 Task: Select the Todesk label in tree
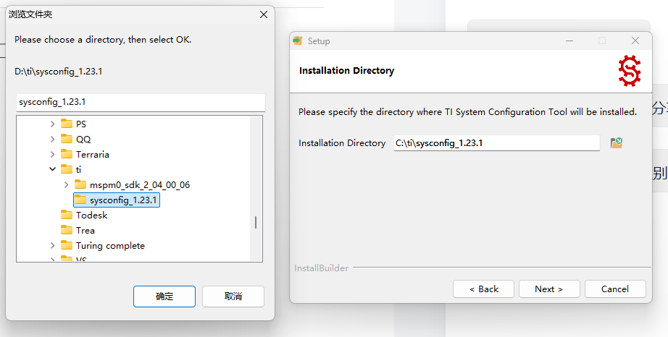coord(91,215)
